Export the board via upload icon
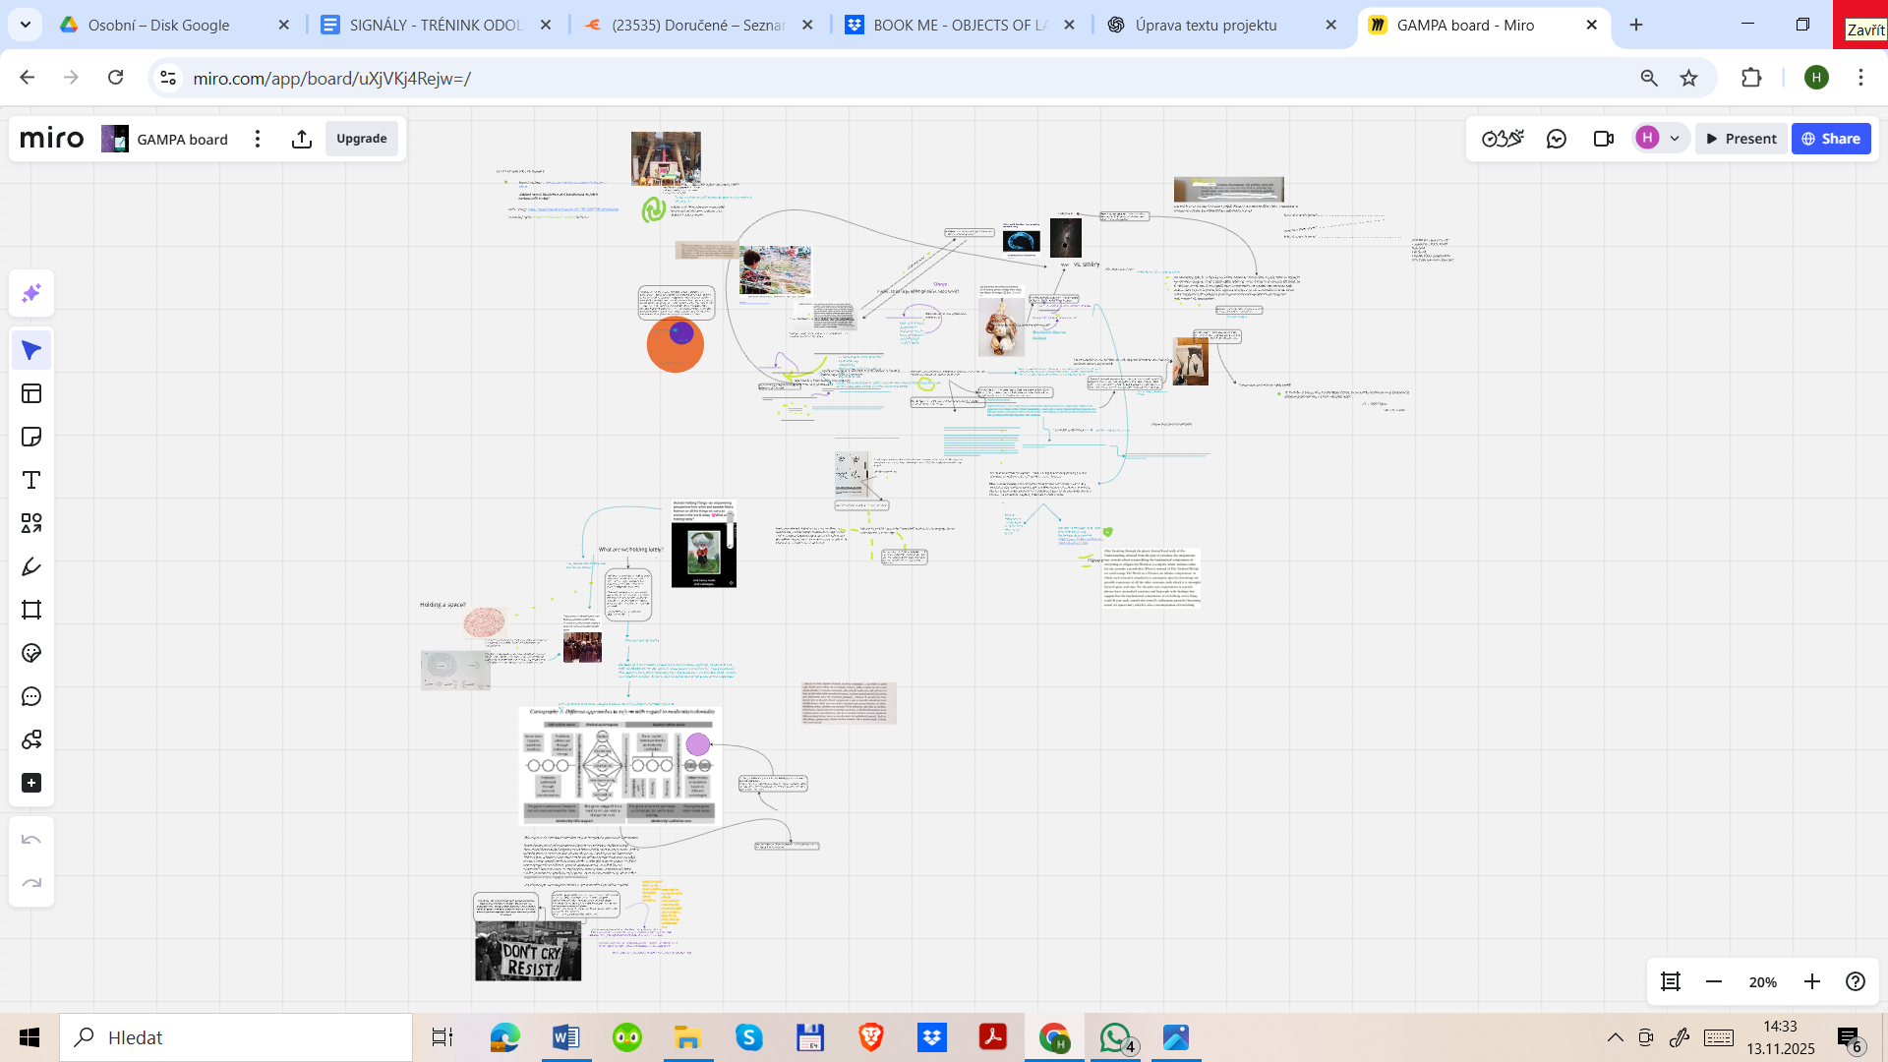 pos(302,139)
